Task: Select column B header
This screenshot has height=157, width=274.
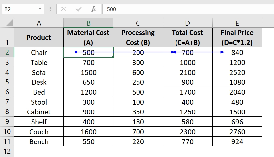Action: pyautogui.click(x=89, y=23)
